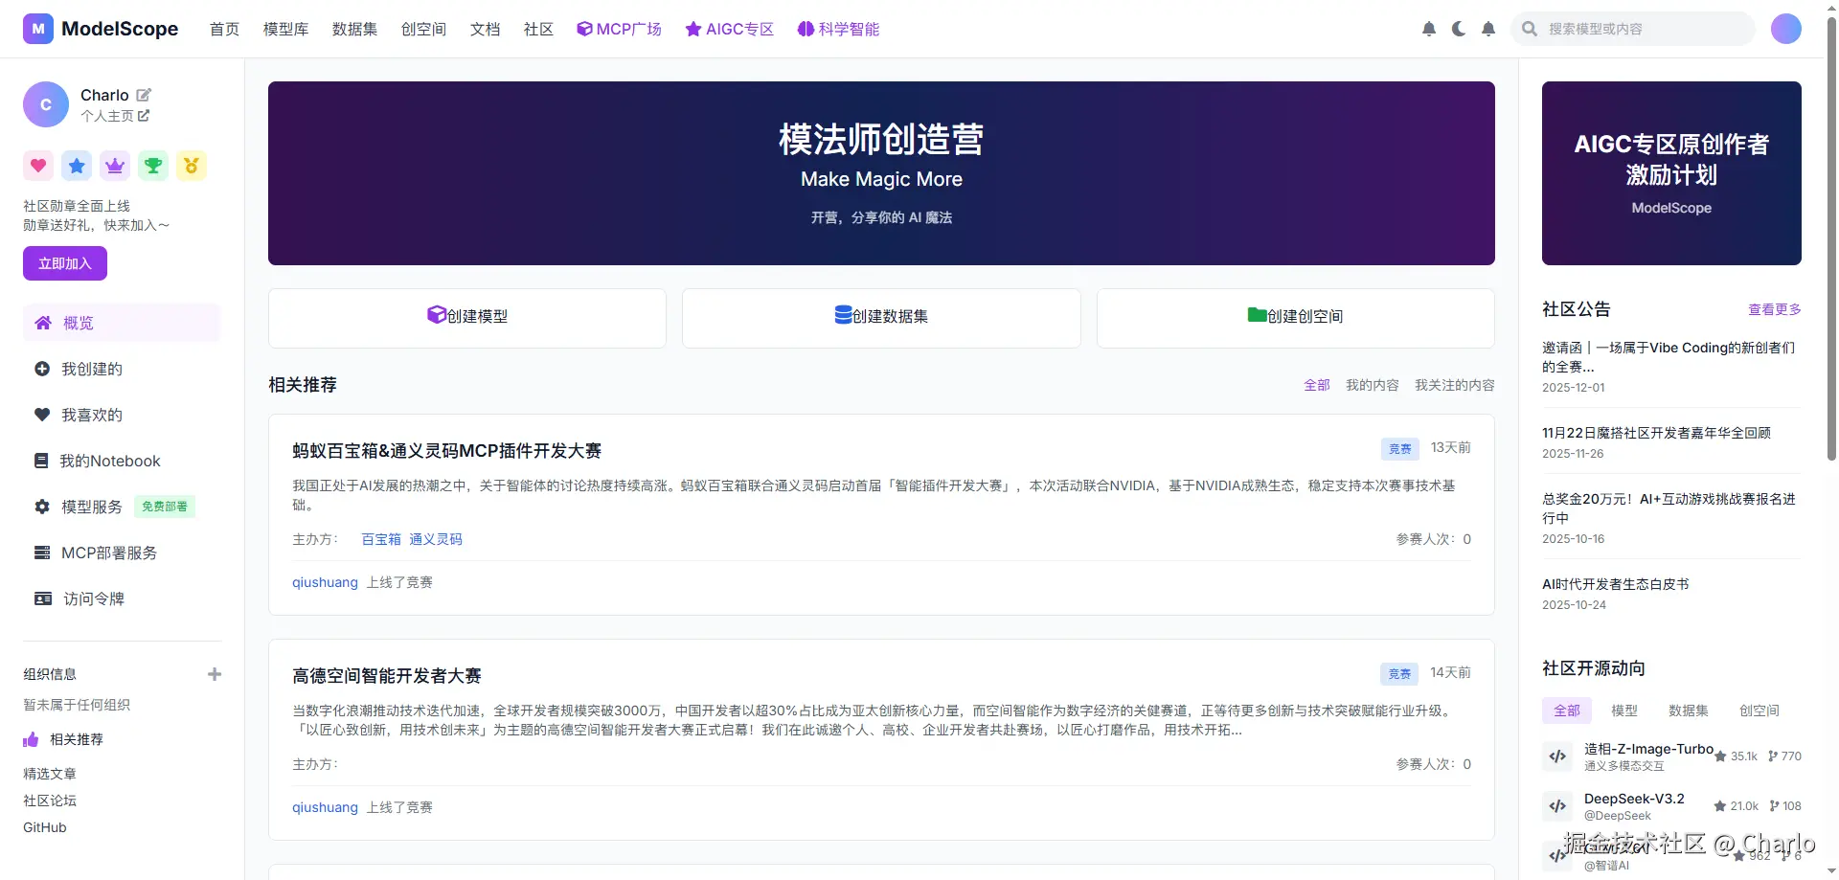Select the 全部 filter under 相关推荐
This screenshot has width=1839, height=880.
(1317, 385)
